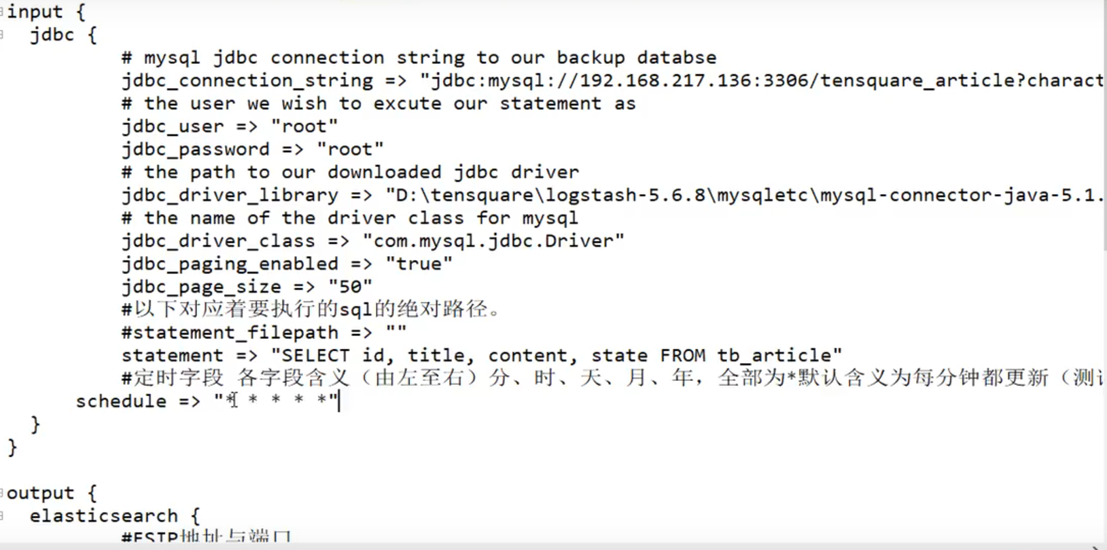Collapse the elasticsearch block fold marker
Screen dimensions: 1107x550
(2, 516)
